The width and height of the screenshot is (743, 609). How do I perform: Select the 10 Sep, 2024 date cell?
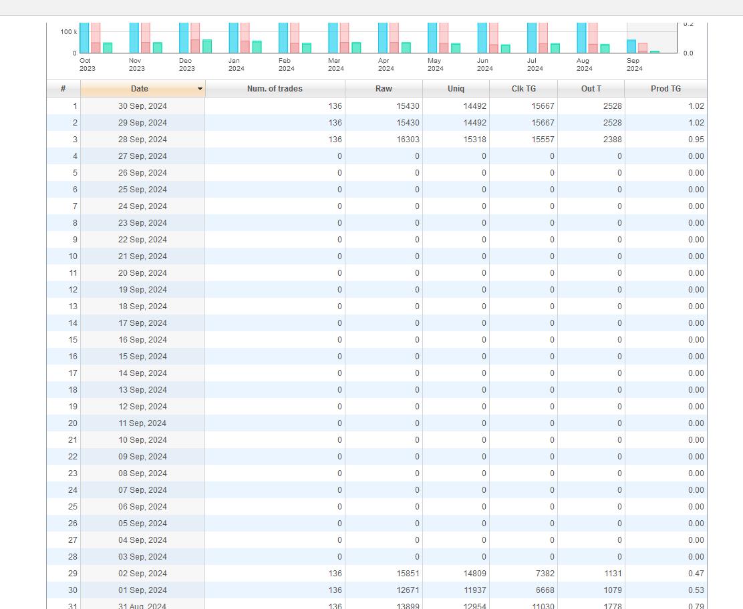coord(142,440)
